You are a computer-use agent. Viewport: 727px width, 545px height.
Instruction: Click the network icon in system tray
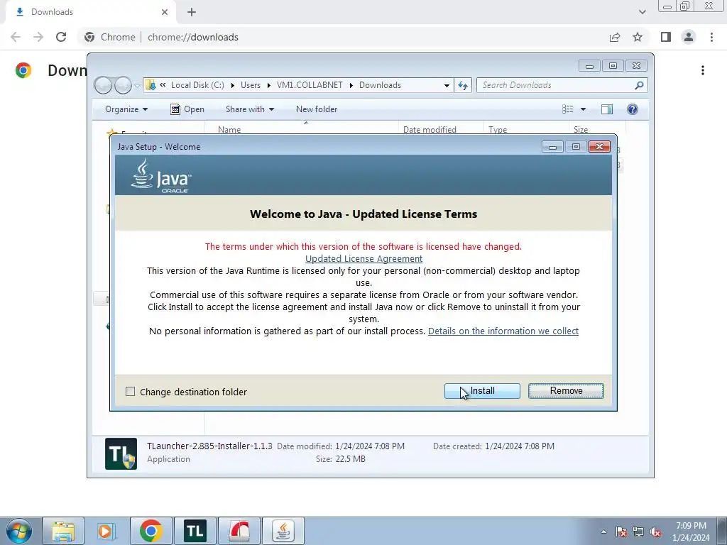(638, 532)
